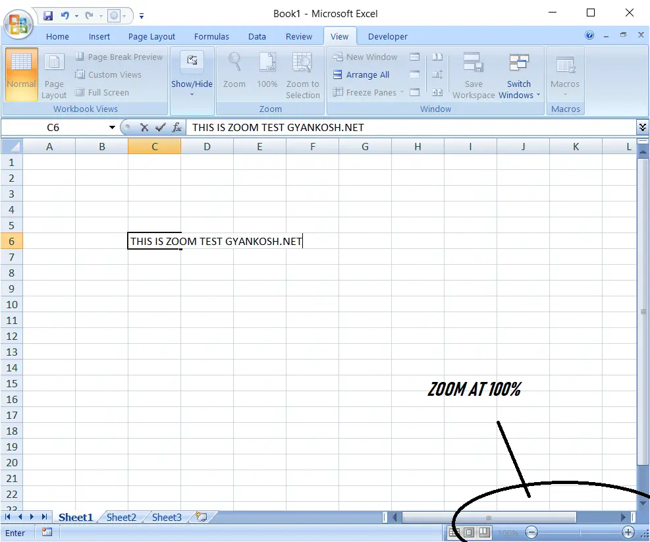Switch to Page Layout view in ribbon

pyautogui.click(x=54, y=76)
